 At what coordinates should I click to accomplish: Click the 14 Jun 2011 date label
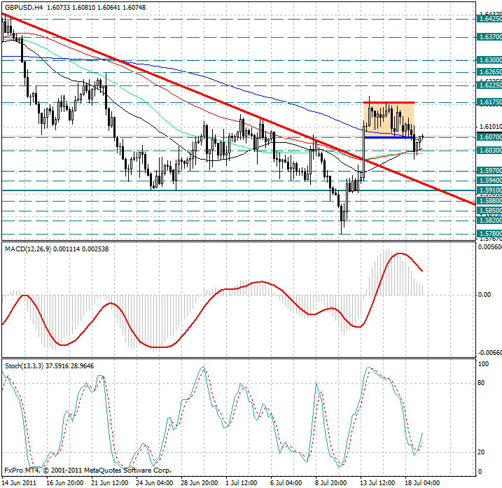19,482
